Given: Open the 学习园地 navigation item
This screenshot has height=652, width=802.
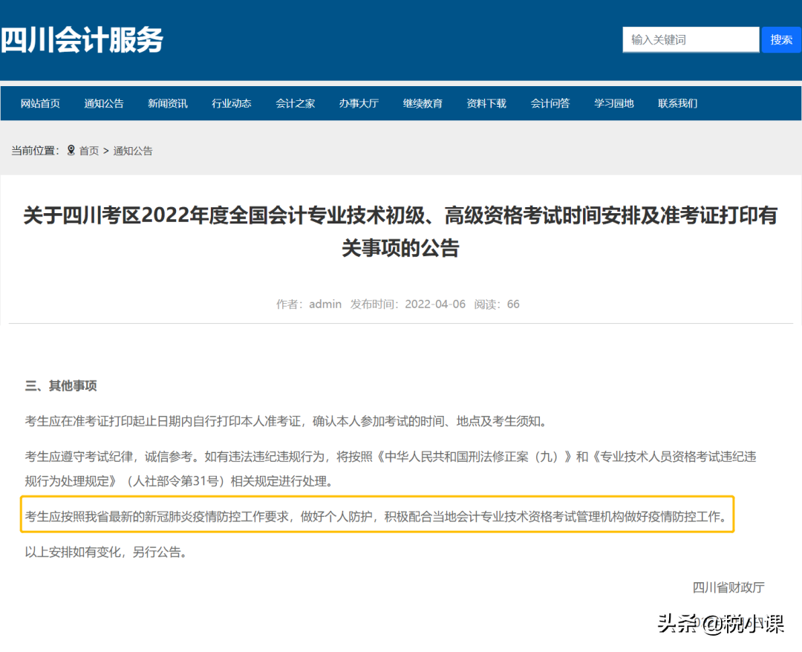Looking at the screenshot, I should tap(613, 103).
